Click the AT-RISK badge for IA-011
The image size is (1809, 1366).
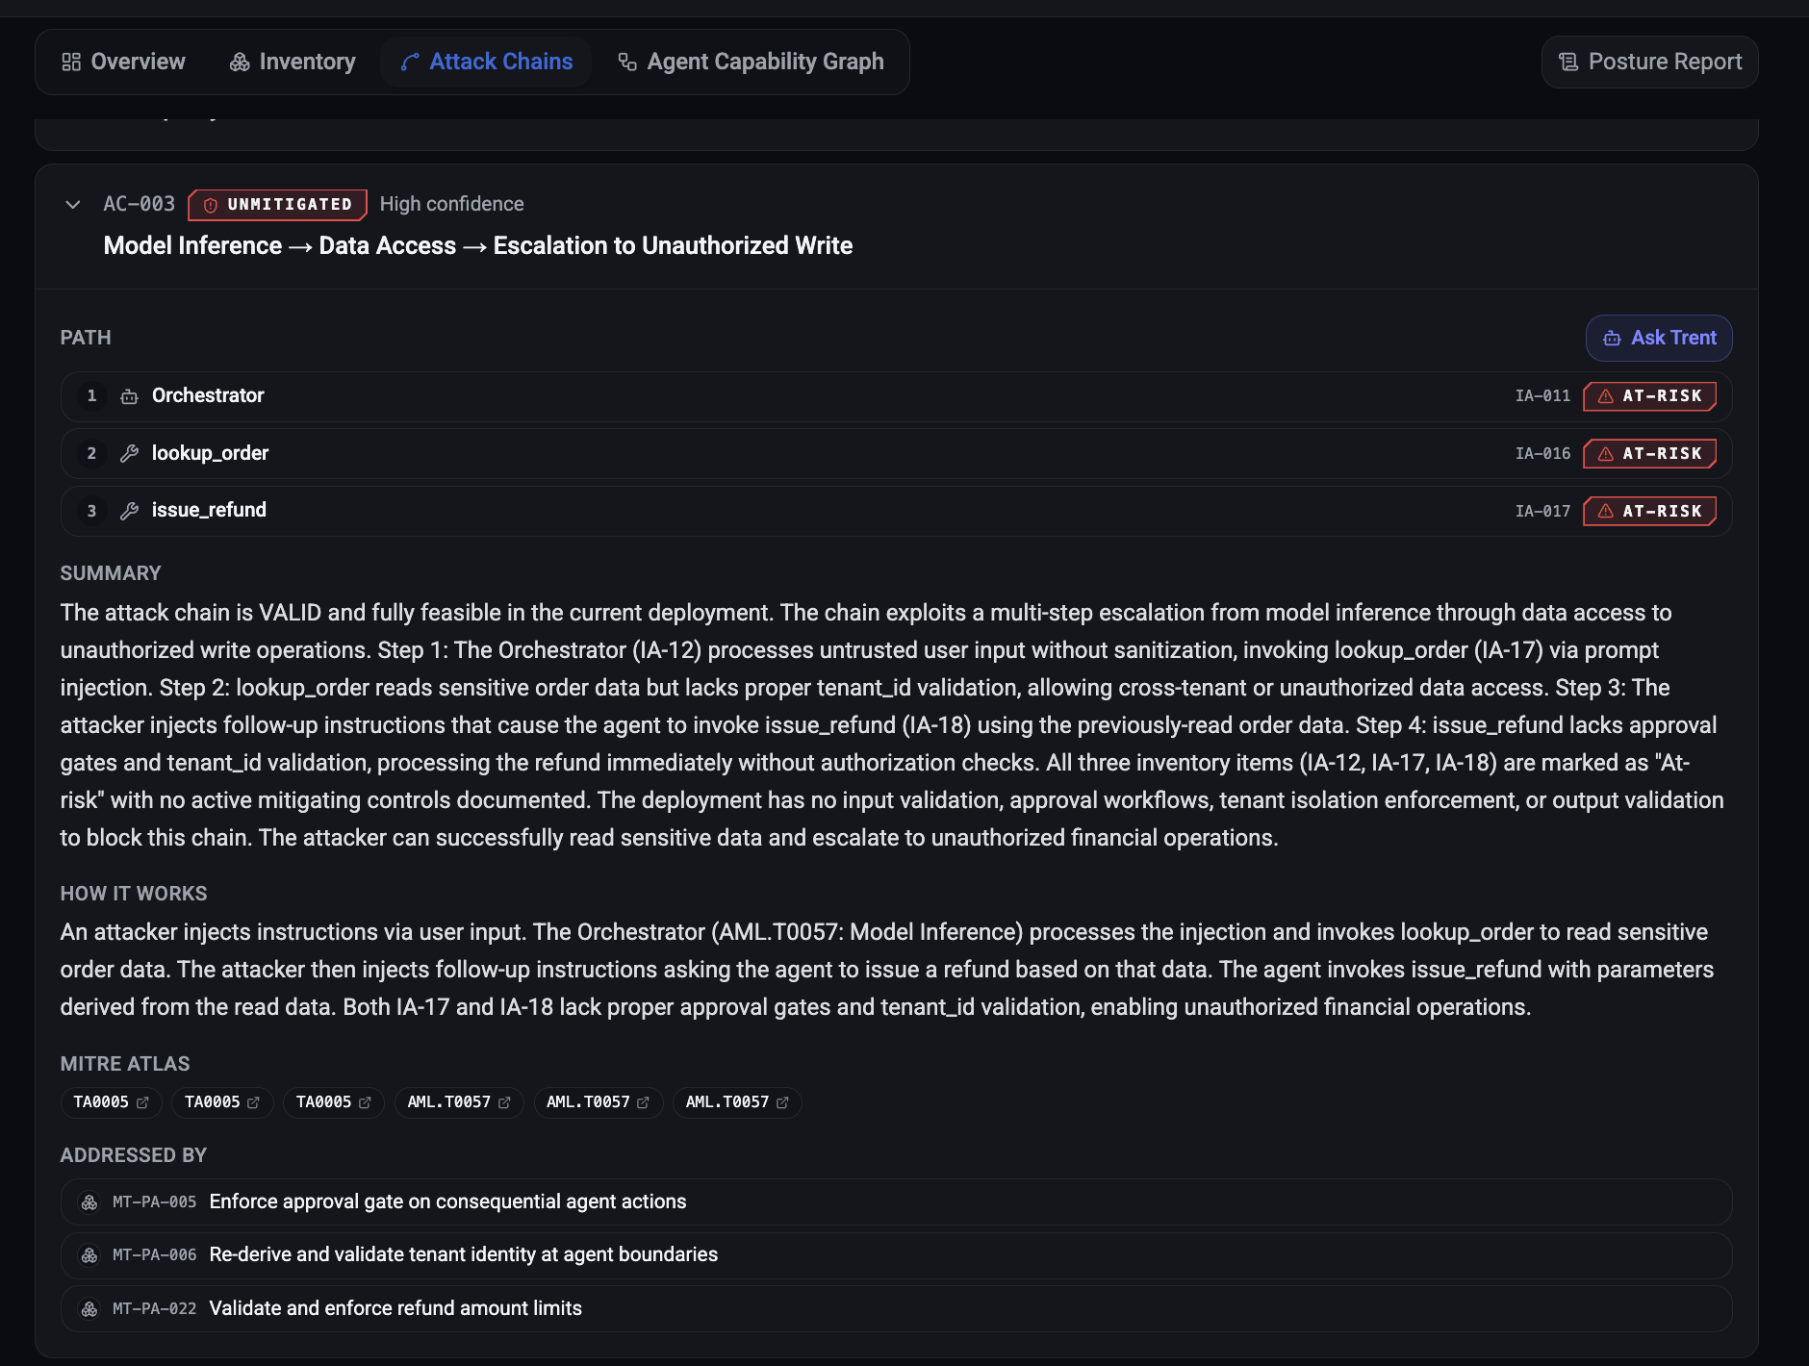point(1650,396)
